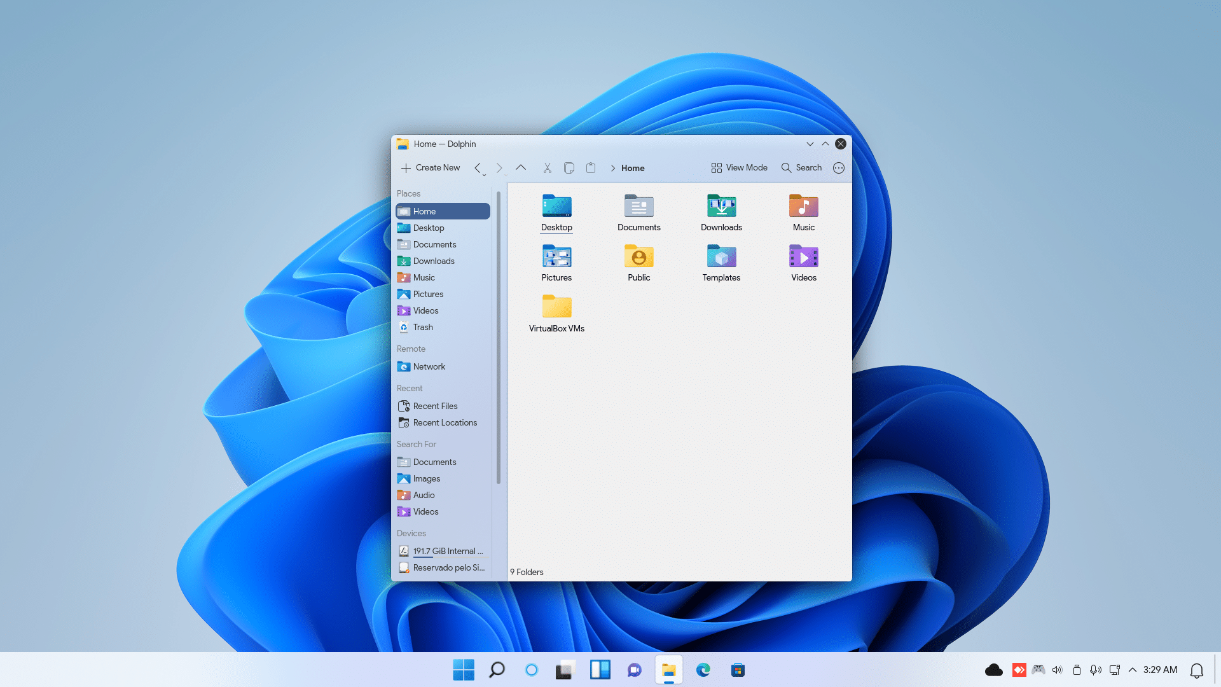Select the Desktop folder in sidebar
1221x687 pixels.
pyautogui.click(x=429, y=227)
